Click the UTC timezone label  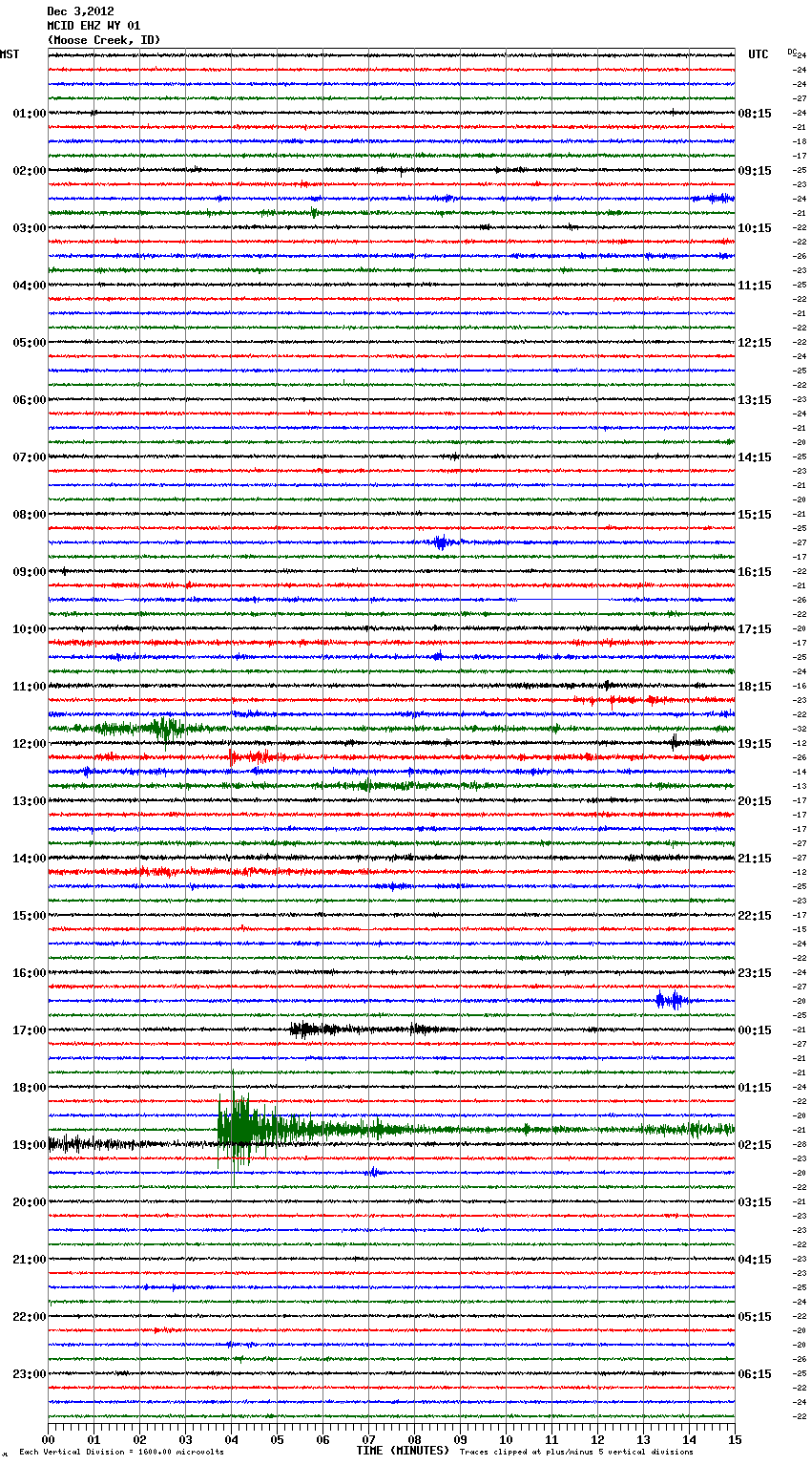tap(759, 54)
